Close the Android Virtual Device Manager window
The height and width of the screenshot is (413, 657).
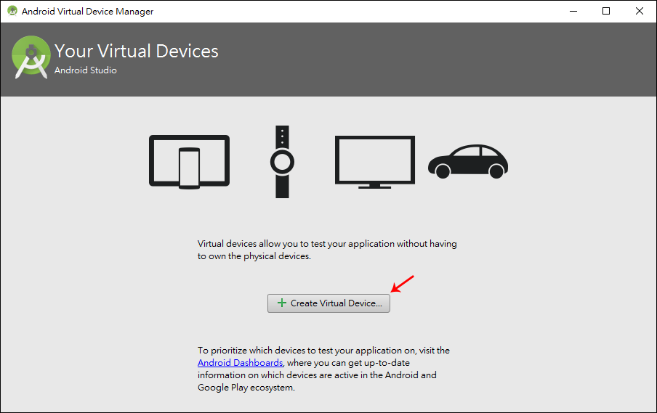[x=640, y=12]
